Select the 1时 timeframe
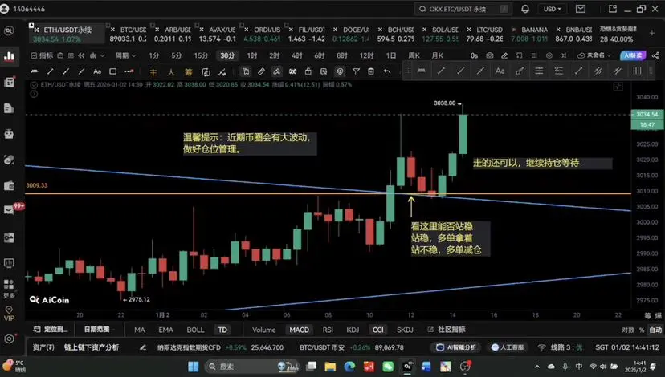Screen dimensions: 665x377 (x=252, y=55)
